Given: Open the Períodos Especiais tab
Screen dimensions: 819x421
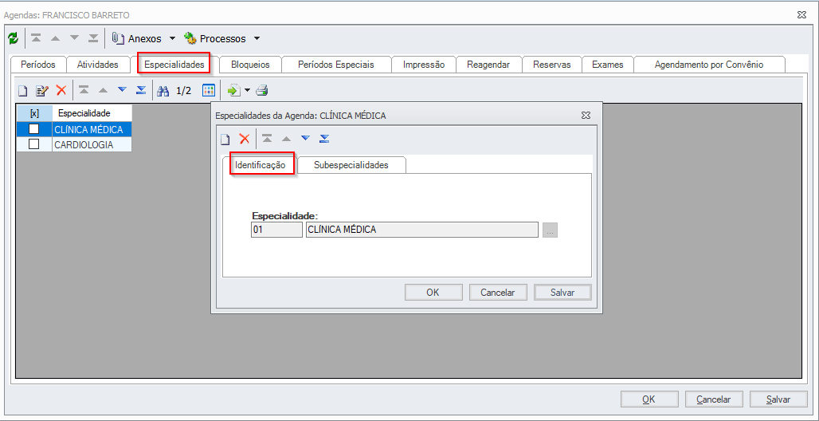Looking at the screenshot, I should (336, 65).
